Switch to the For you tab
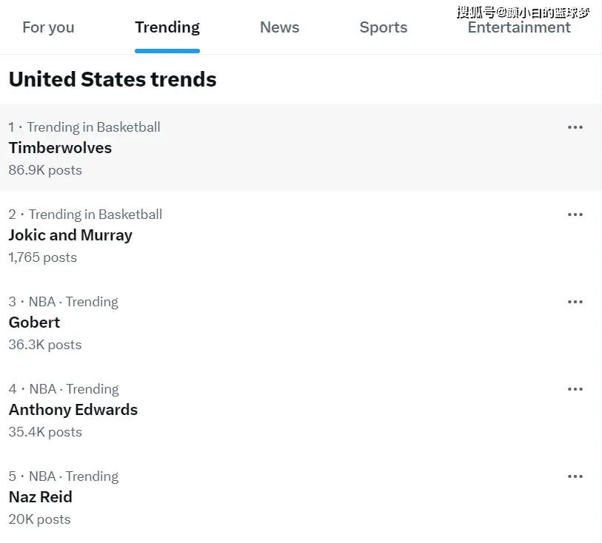Screen dimensions: 602x543 pyautogui.click(x=48, y=27)
